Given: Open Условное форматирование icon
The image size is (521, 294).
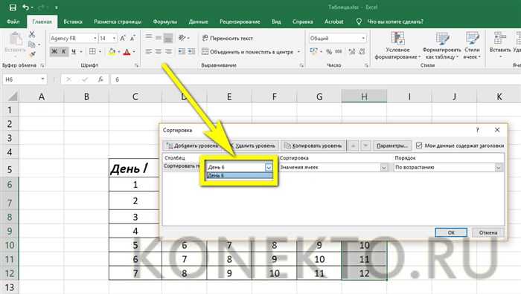Looking at the screenshot, I should click(397, 38).
